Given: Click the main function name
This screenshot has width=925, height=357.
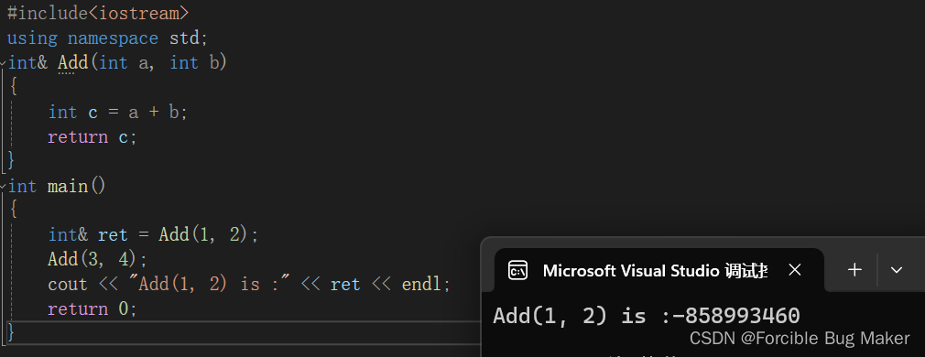Looking at the screenshot, I should (67, 187).
